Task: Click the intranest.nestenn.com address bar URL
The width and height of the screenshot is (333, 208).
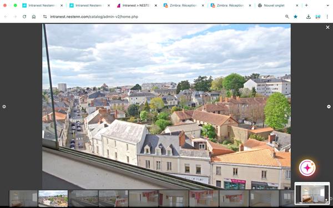Action: coord(94,17)
